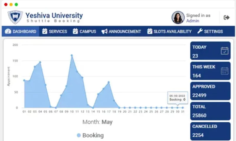236x141 pixels.
Task: Click the Month: May chart label
Action: point(97,122)
